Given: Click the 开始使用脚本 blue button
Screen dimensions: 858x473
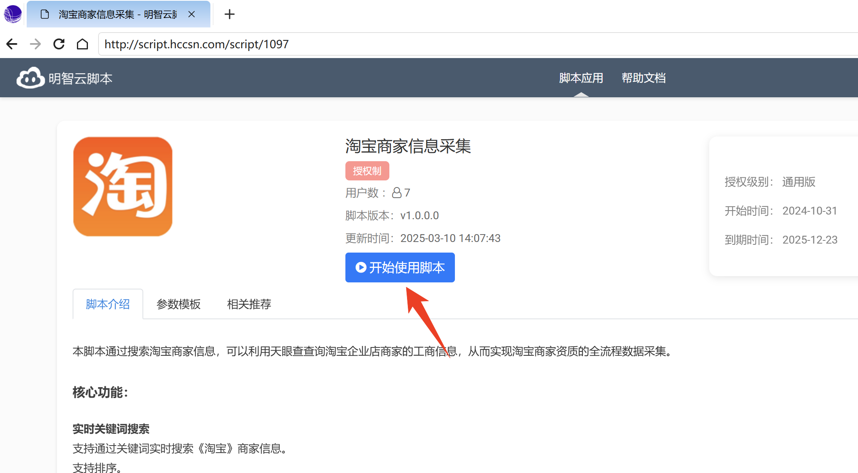Looking at the screenshot, I should click(x=400, y=267).
